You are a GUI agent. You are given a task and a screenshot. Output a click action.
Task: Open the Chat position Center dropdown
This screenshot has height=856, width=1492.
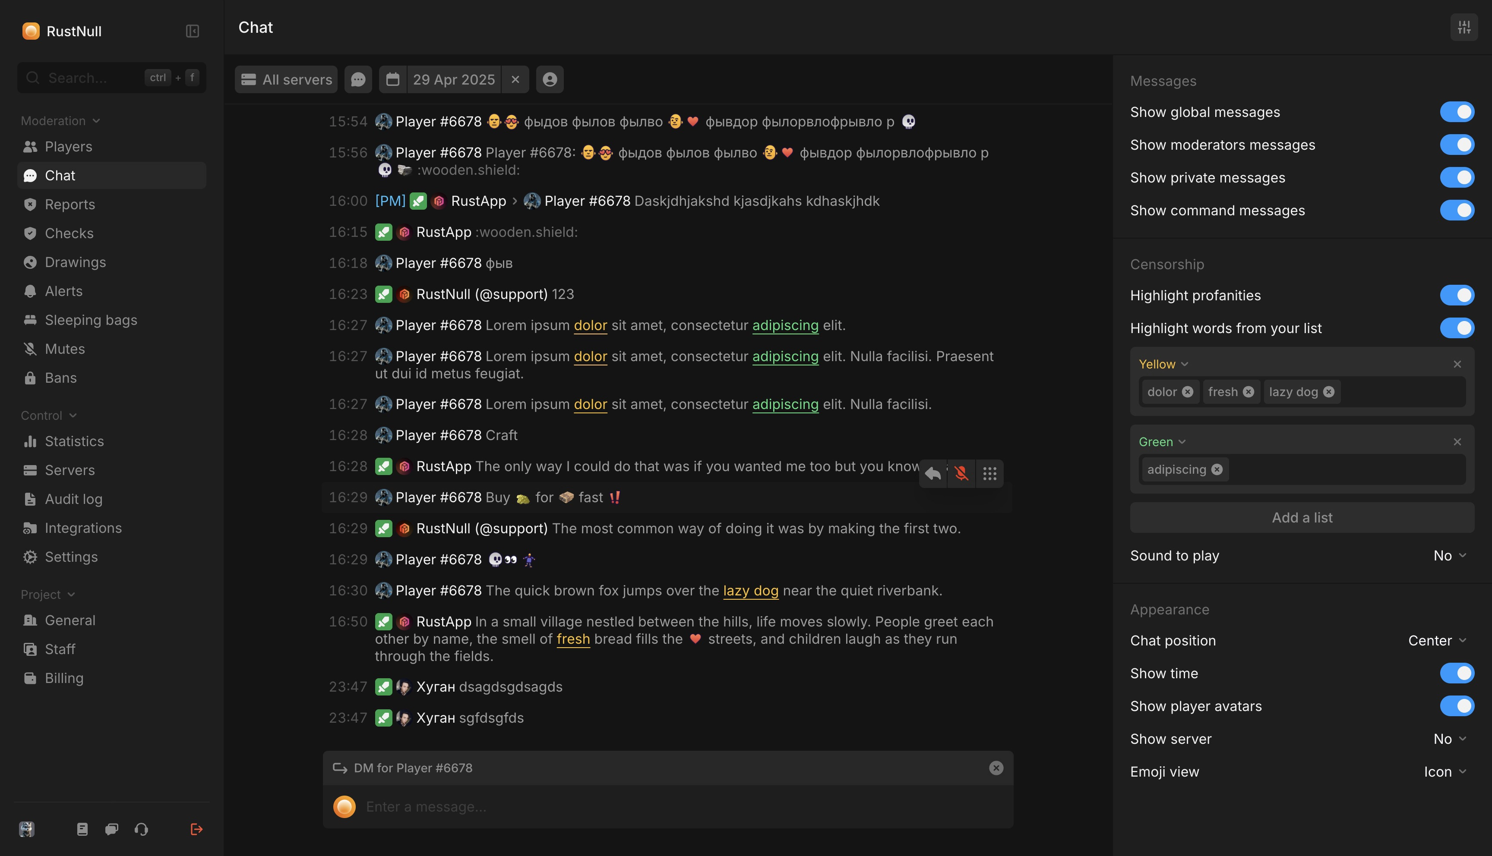click(x=1437, y=641)
